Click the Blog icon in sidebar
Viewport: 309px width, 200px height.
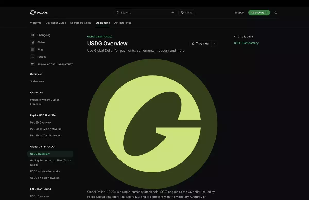click(32, 49)
